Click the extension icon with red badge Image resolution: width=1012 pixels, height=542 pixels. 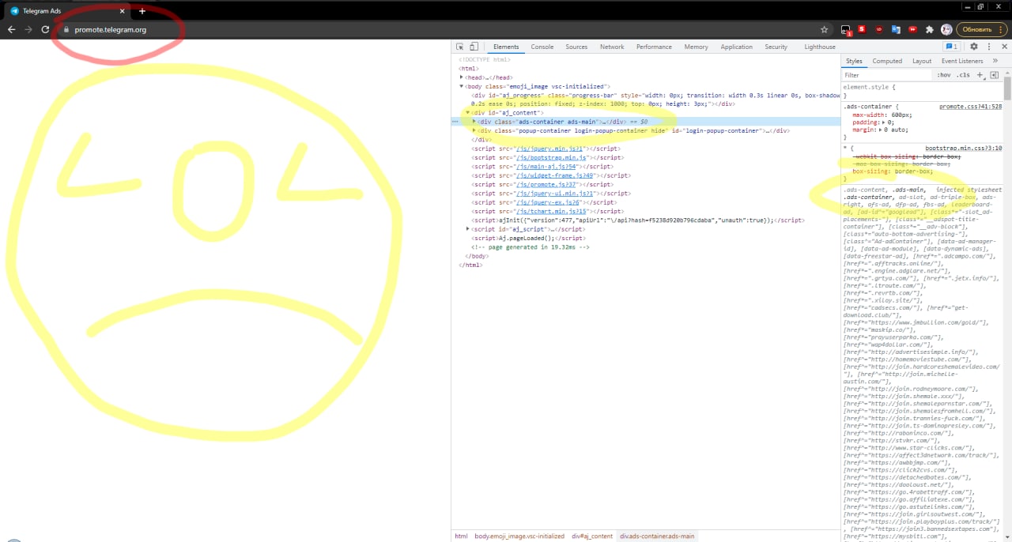(845, 30)
